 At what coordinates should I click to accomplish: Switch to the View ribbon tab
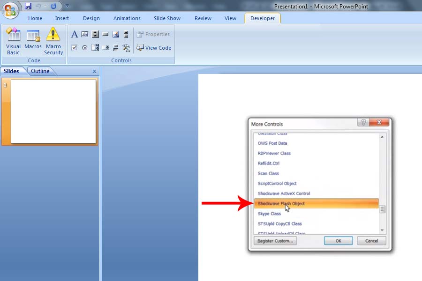coord(230,18)
